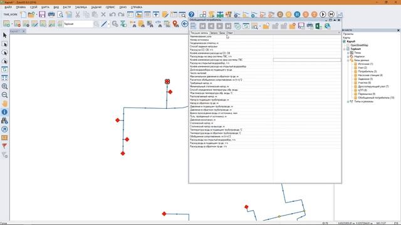This screenshot has height=225, width=401.
Task: Click Наименование узла row label
Action: tap(200, 36)
